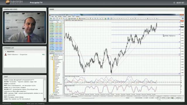Viewport: 187px width, 105px height.
Task: Select the GBPUSD,Daily chart tab
Action: pyautogui.click(x=74, y=96)
